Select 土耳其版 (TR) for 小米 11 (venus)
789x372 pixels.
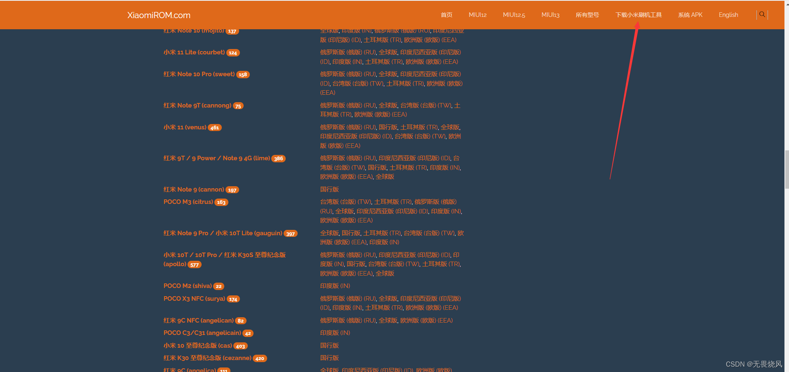419,127
